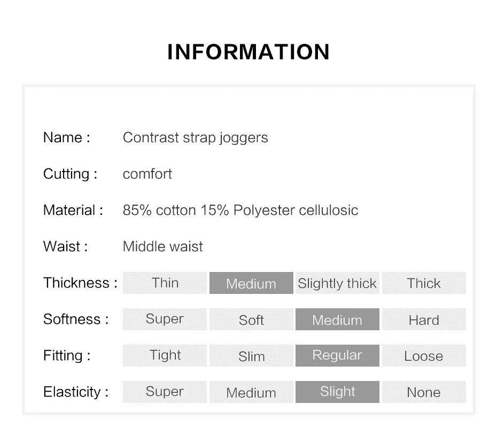Viewport: 497px width, 435px height.
Task: Select the Thin thickness option
Action: [165, 283]
